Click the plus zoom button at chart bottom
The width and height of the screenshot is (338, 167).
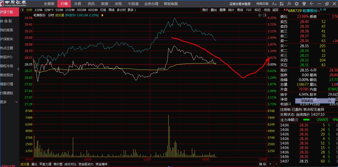270,164
